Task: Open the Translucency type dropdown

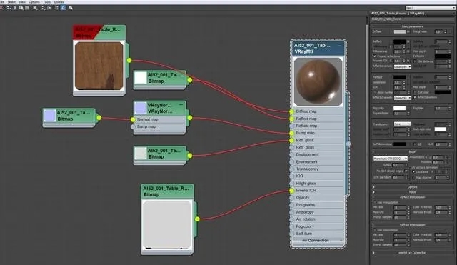Action: coord(403,124)
